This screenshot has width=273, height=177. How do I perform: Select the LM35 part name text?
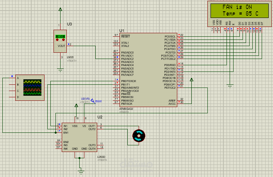pyautogui.click(x=70, y=57)
